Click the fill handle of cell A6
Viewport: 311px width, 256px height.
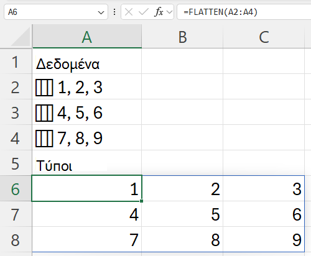141,201
